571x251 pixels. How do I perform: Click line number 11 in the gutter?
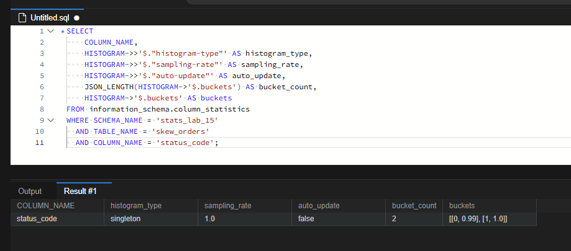[x=40, y=143]
